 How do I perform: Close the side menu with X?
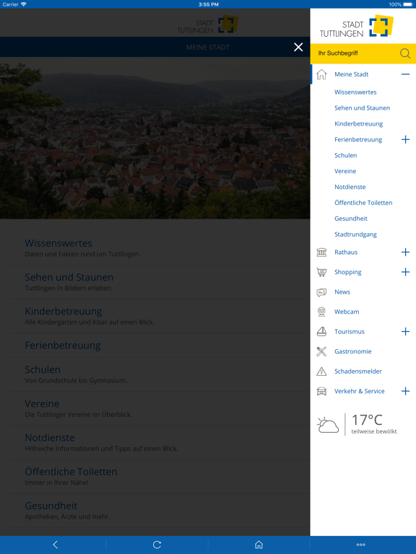298,47
